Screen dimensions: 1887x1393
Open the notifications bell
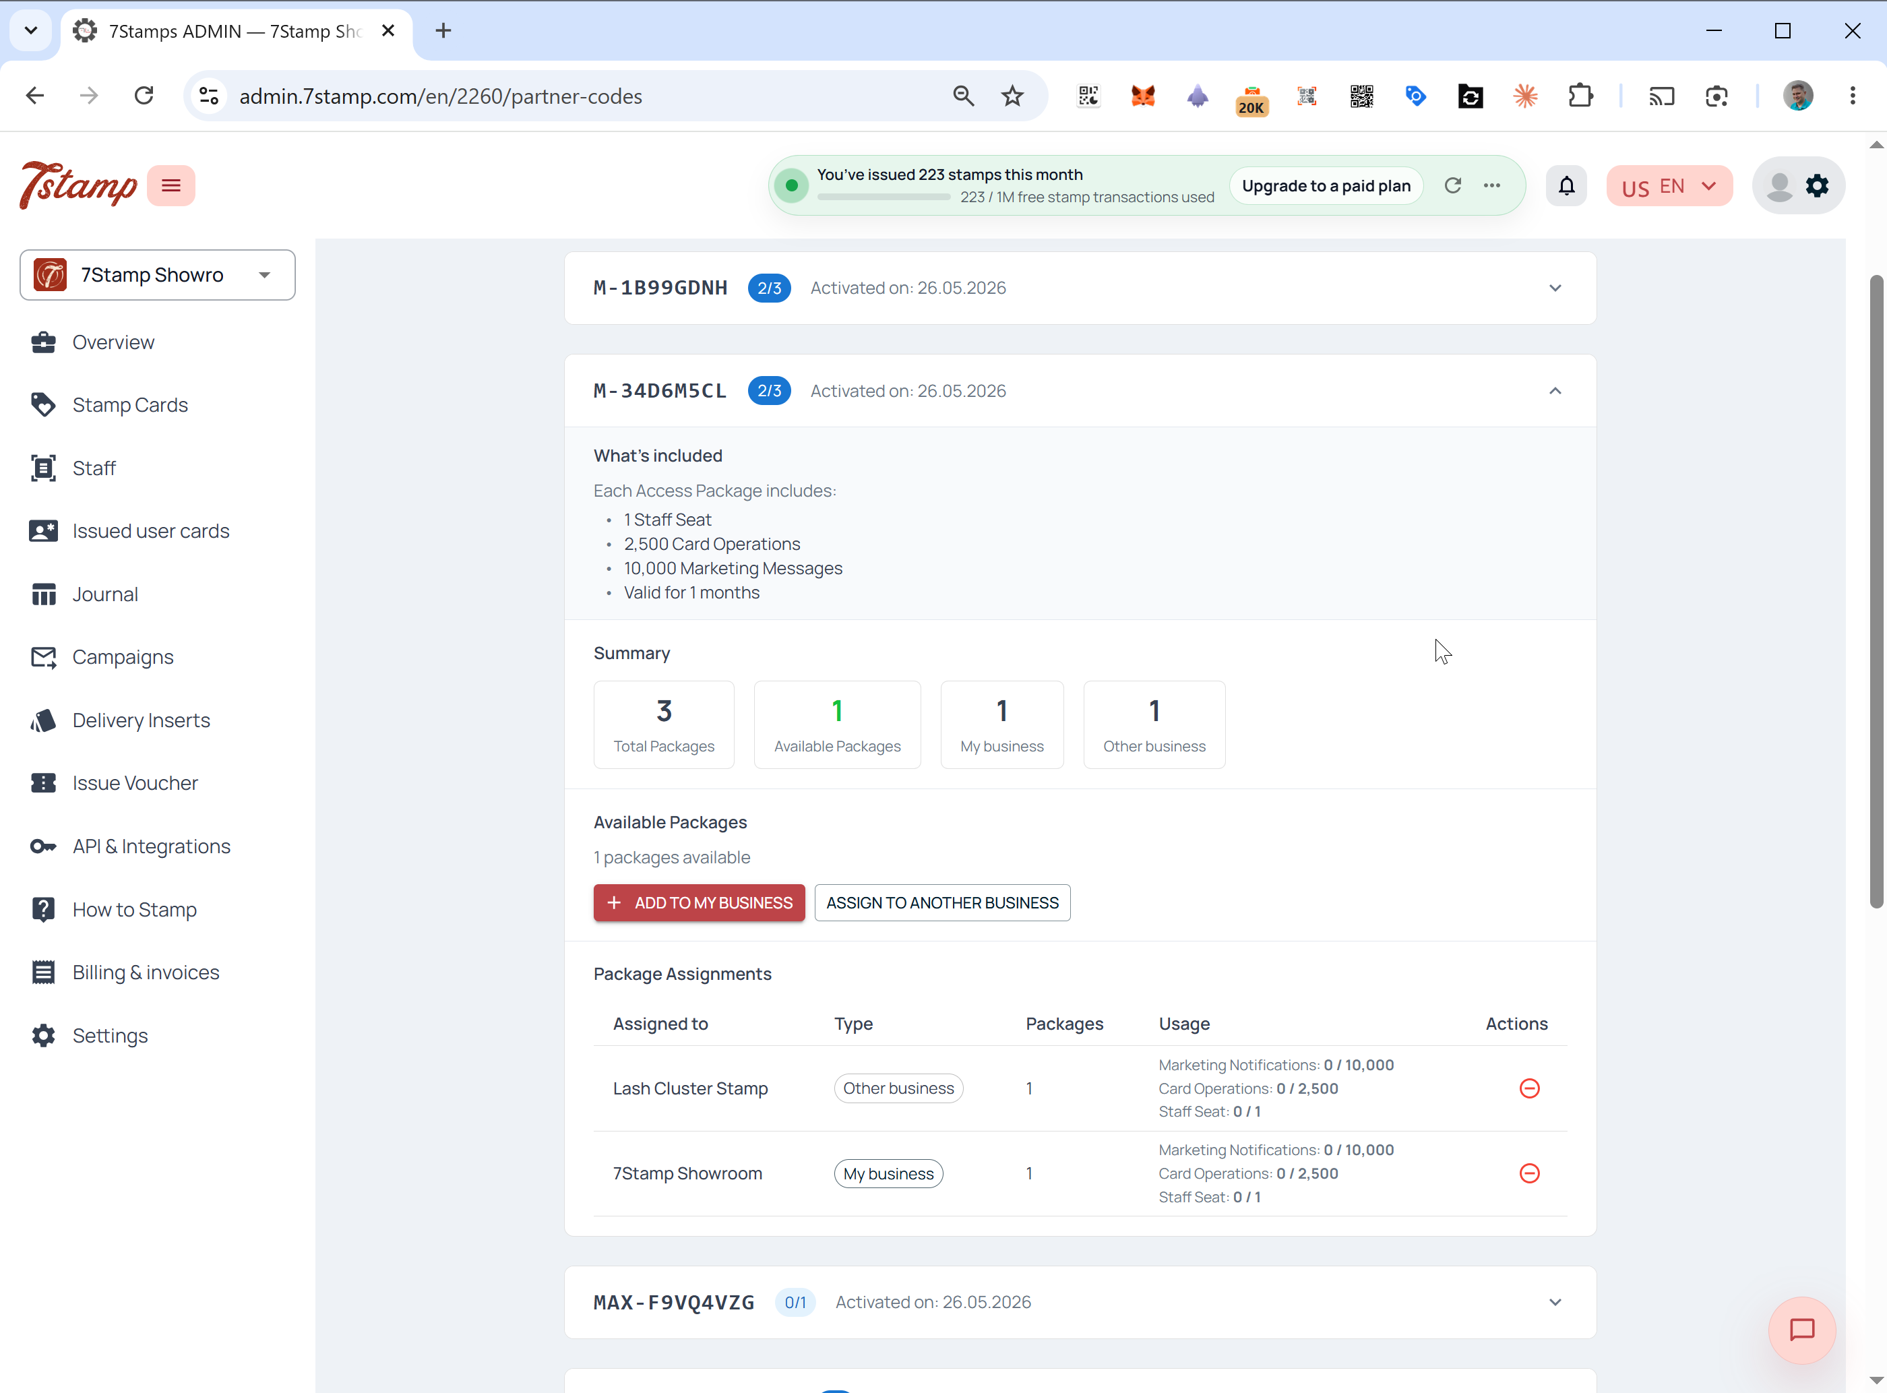click(1567, 185)
